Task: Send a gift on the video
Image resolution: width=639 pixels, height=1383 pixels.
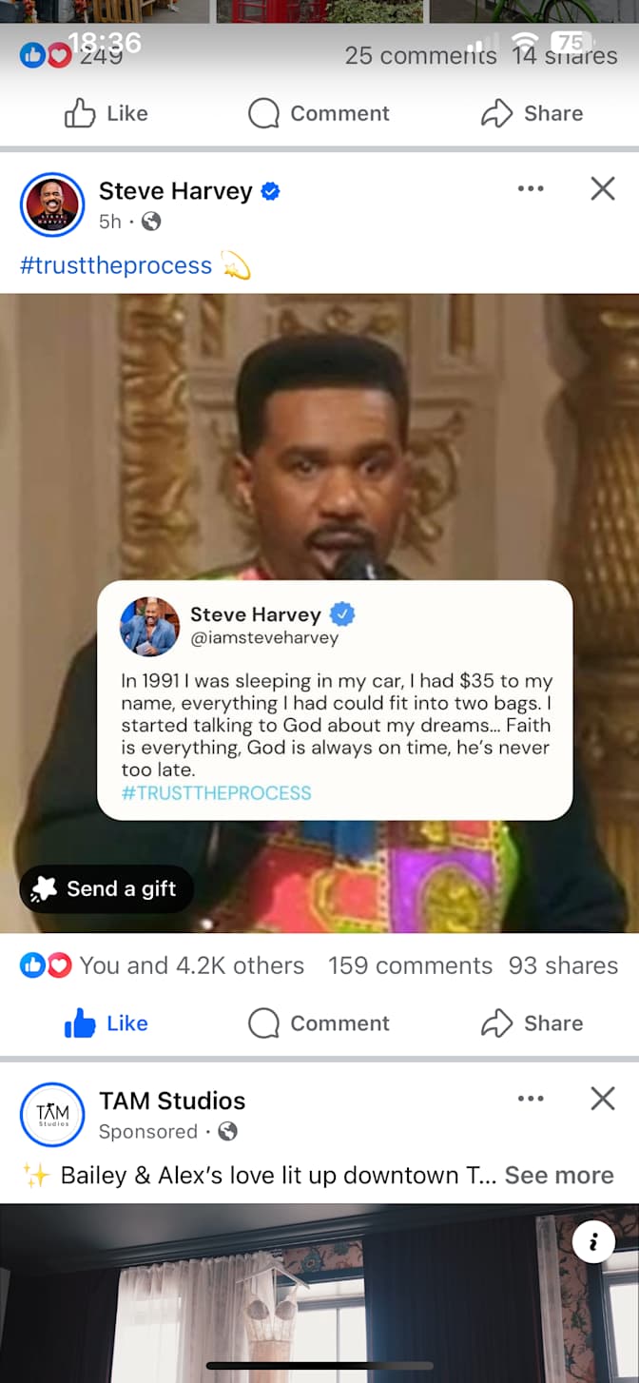Action: tap(106, 888)
